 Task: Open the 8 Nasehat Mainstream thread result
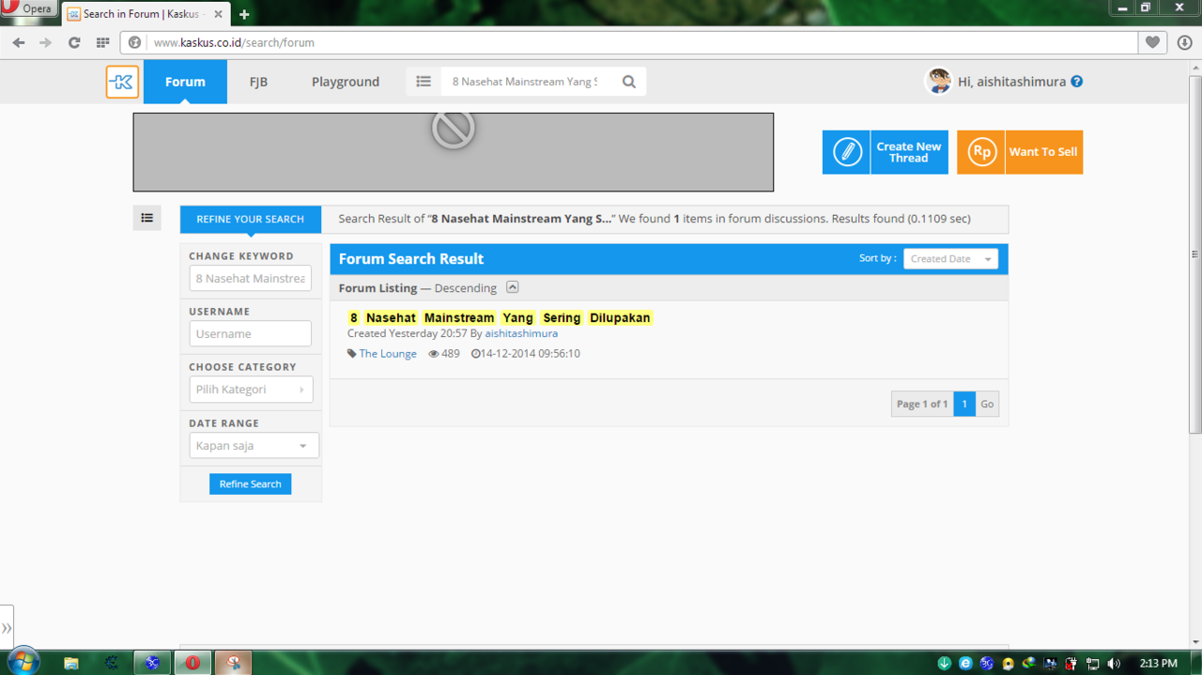(x=500, y=318)
